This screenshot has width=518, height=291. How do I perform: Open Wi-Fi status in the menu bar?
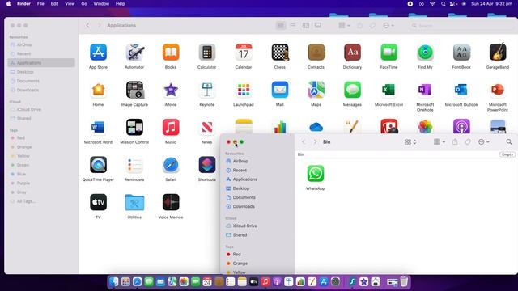[432, 3]
